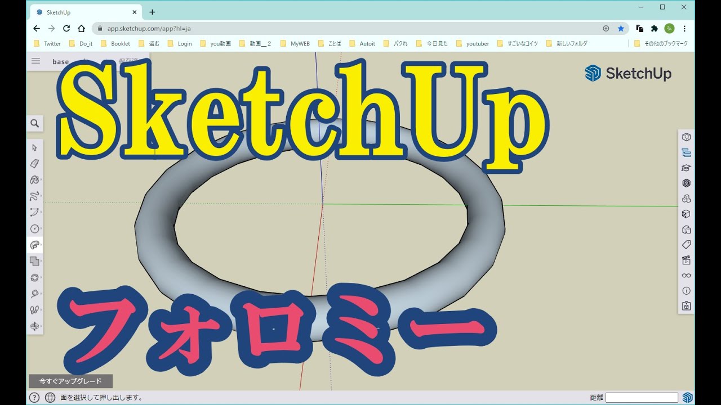Click the browser Back arrow
This screenshot has width=721, height=405.
click(37, 28)
